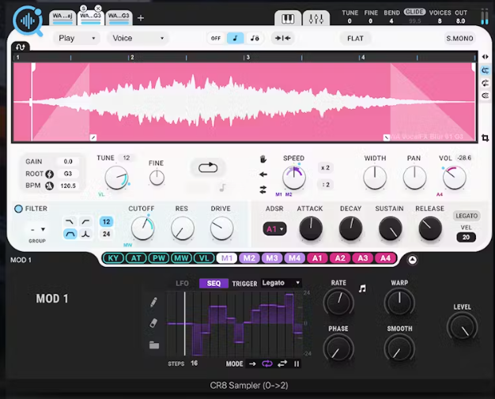Collapse the modulation panel with up-arrow button
495x399 pixels.
point(412,260)
